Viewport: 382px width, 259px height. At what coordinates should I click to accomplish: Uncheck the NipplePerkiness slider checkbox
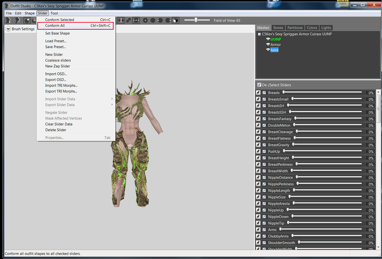coord(264,184)
